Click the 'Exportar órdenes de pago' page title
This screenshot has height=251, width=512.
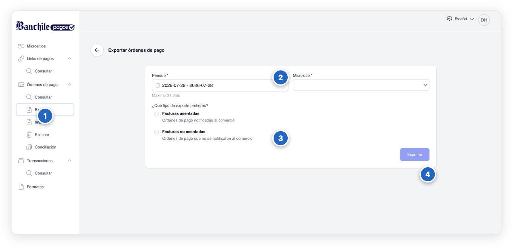136,50
